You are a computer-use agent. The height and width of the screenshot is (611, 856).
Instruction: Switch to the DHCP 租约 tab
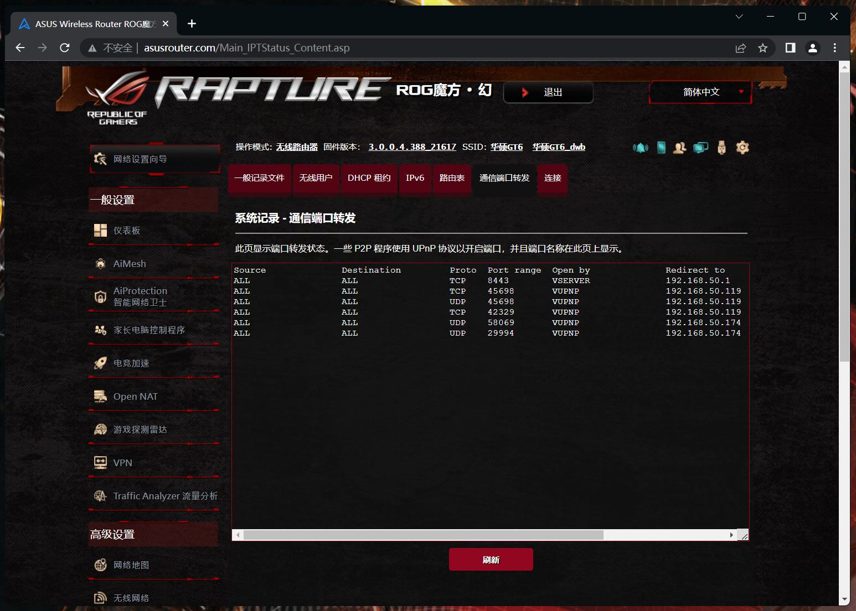coord(369,178)
